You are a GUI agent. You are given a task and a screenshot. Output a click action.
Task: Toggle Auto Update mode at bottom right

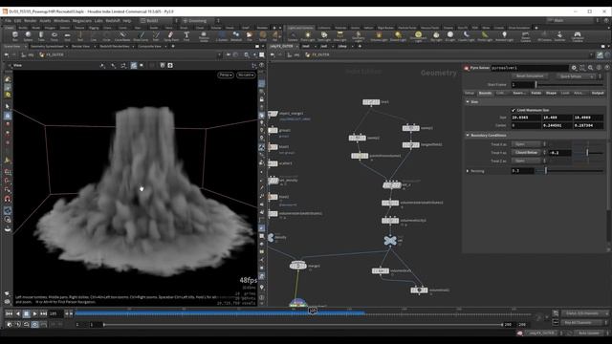[589, 333]
